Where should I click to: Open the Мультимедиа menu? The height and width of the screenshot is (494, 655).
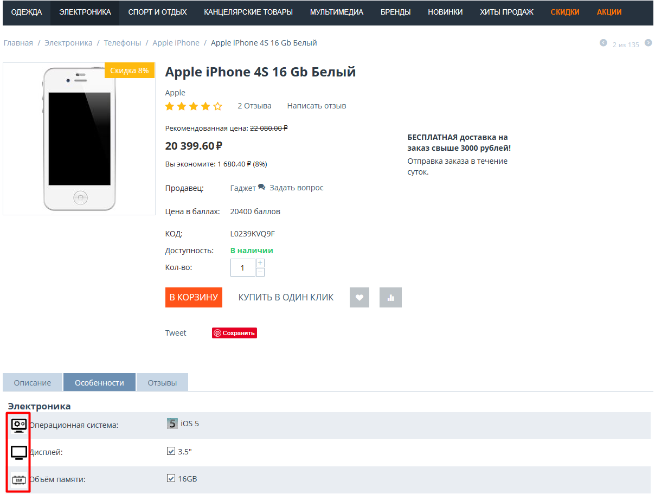click(337, 12)
